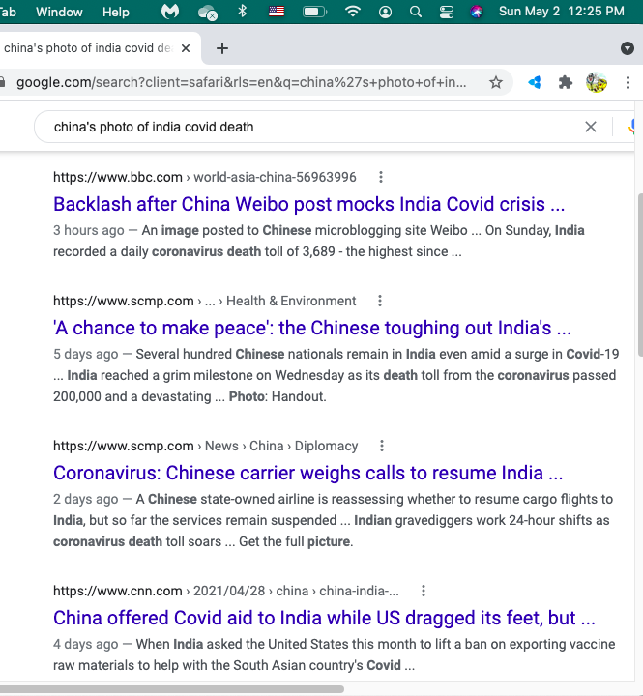Open Wi-Fi status menu
The height and width of the screenshot is (696, 643).
[x=353, y=12]
